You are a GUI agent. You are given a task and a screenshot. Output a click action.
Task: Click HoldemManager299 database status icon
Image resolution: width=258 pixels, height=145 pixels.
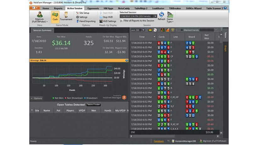click(173, 141)
